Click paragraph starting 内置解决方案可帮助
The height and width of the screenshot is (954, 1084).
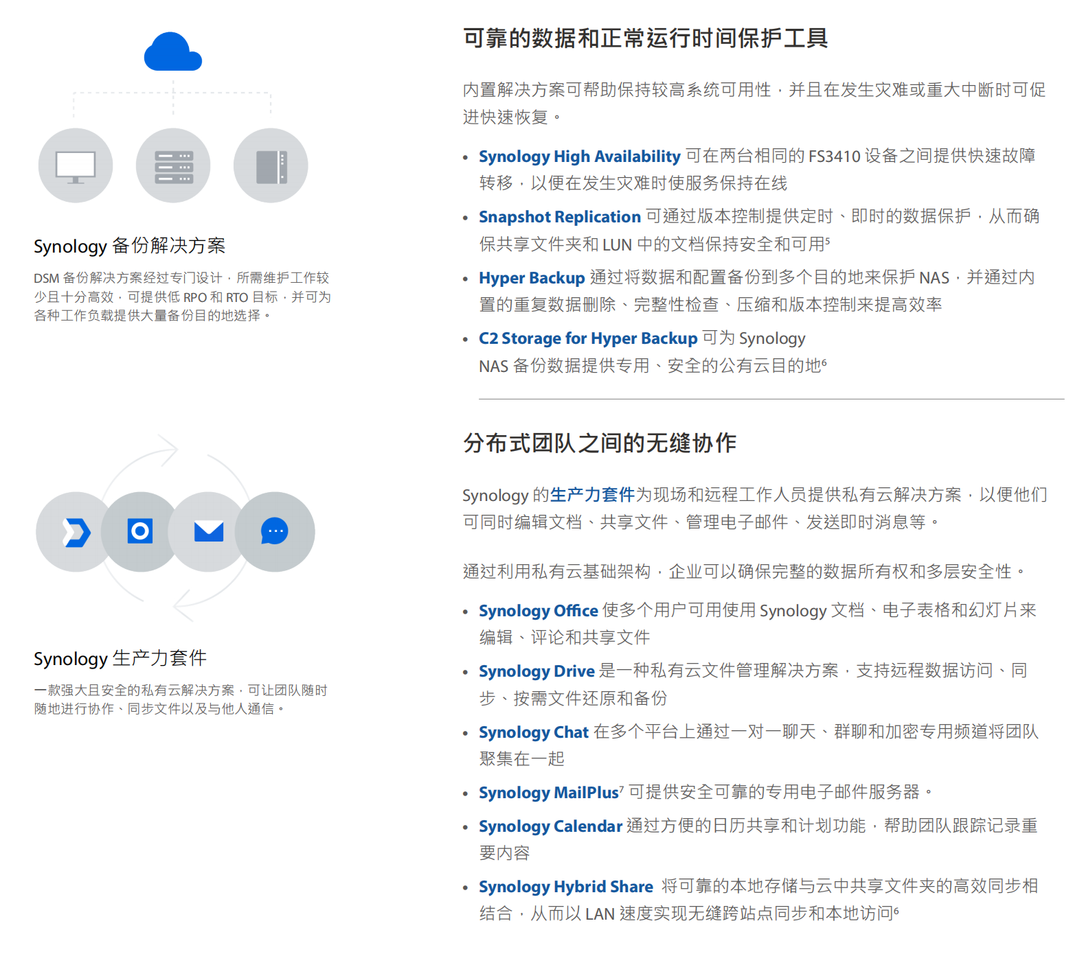point(754,104)
